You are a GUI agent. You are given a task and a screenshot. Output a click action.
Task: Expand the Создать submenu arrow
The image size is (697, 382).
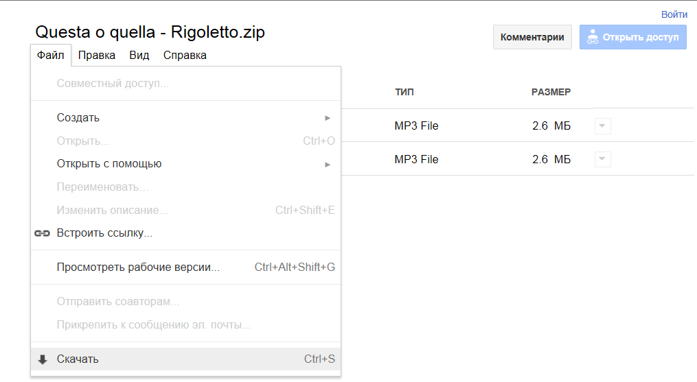coord(328,118)
